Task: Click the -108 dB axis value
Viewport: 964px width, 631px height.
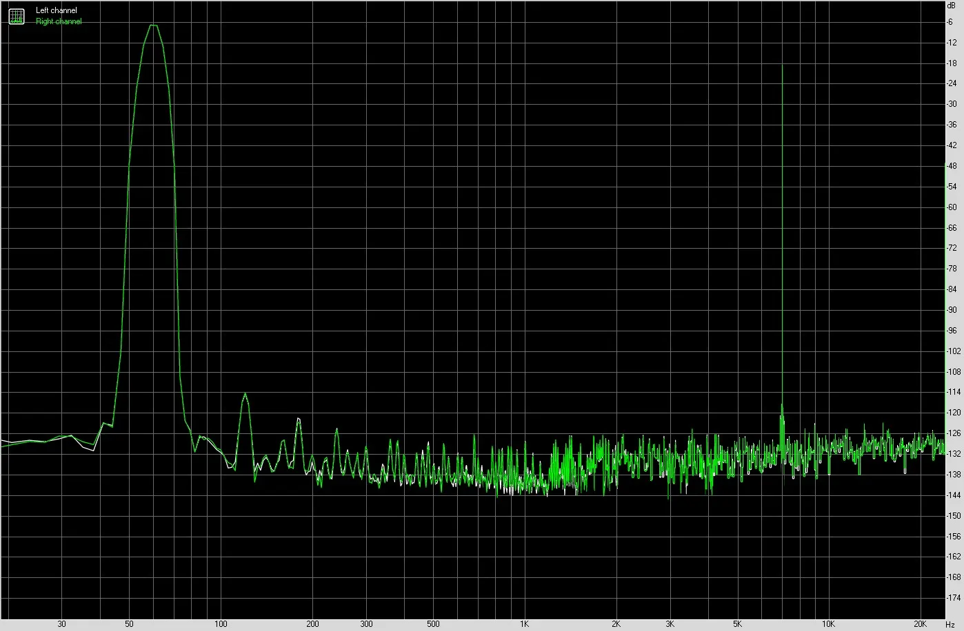Action: pos(954,372)
